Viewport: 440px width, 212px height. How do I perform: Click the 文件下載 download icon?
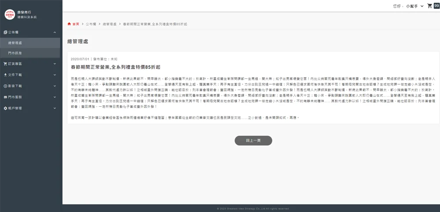pyautogui.click(x=5, y=75)
